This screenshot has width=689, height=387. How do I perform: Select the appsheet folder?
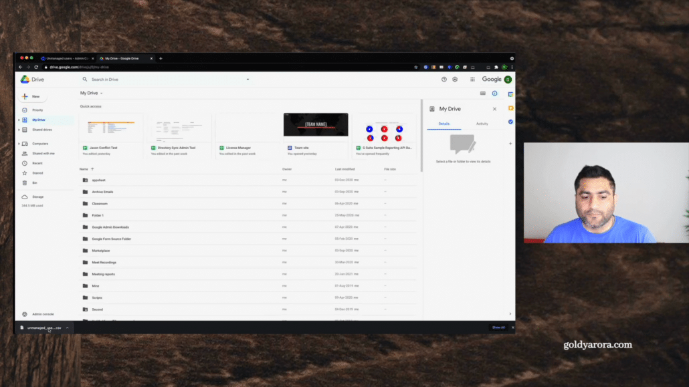248,180
